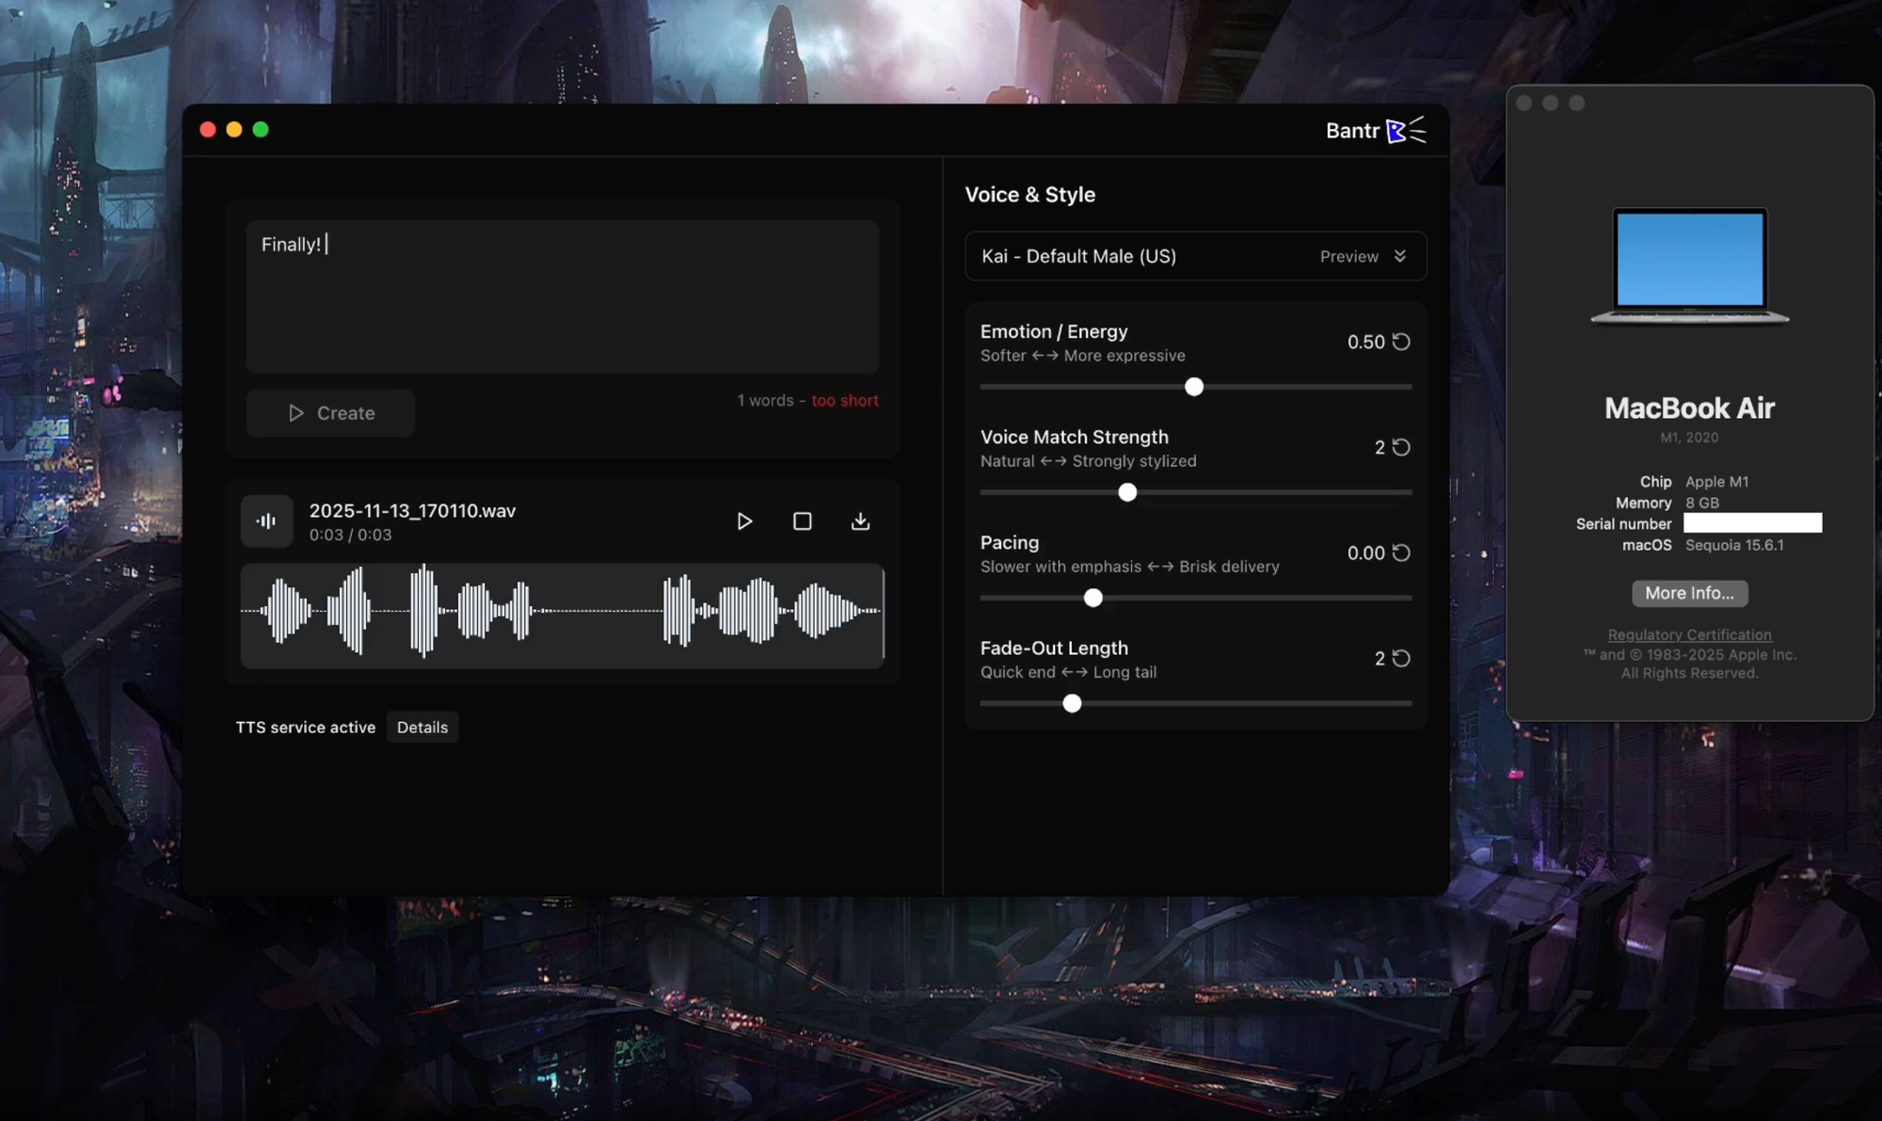Preview the Kai Default Male voice
Screen dimensions: 1882x1121
click(1348, 256)
